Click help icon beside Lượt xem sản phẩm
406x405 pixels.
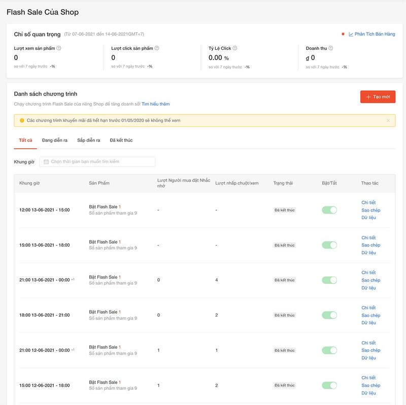59,48
